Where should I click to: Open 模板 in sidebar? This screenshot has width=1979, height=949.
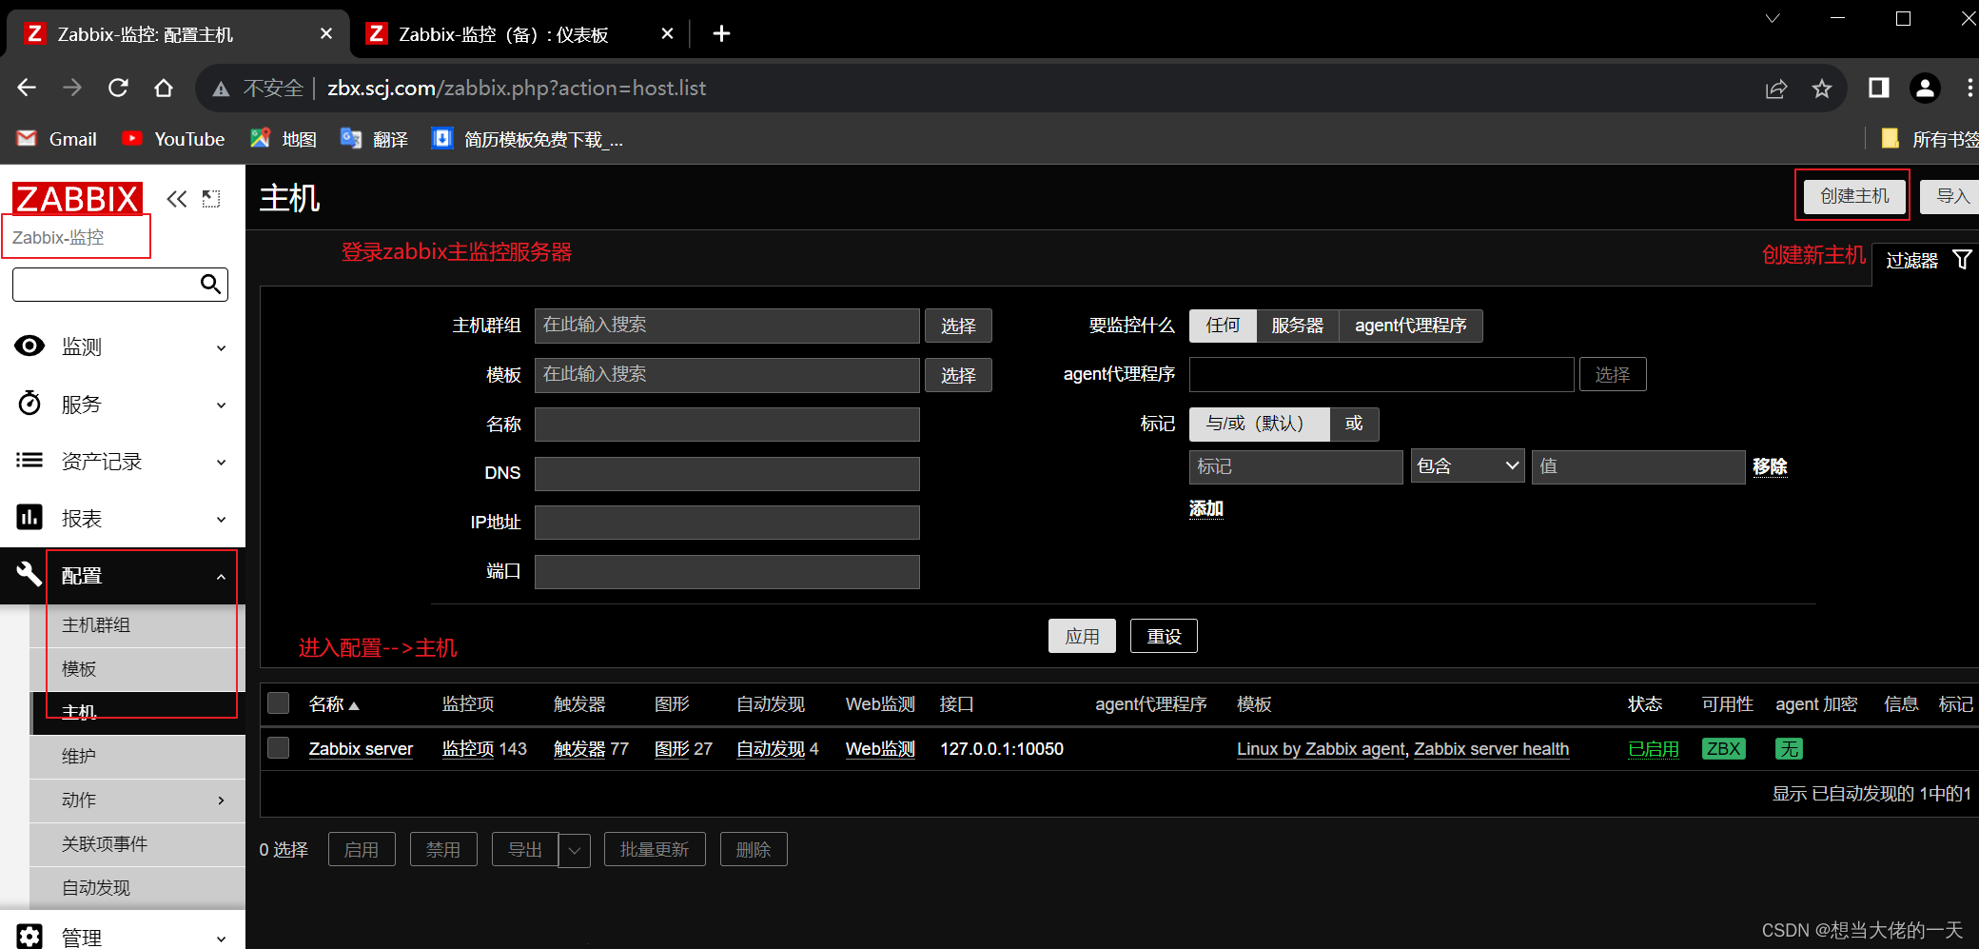[138, 669]
